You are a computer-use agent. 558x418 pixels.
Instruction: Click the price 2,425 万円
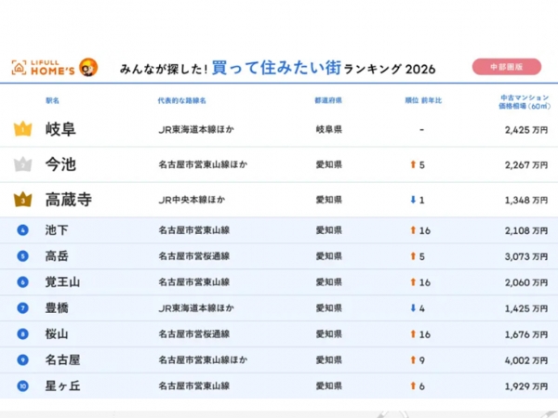[x=526, y=130]
